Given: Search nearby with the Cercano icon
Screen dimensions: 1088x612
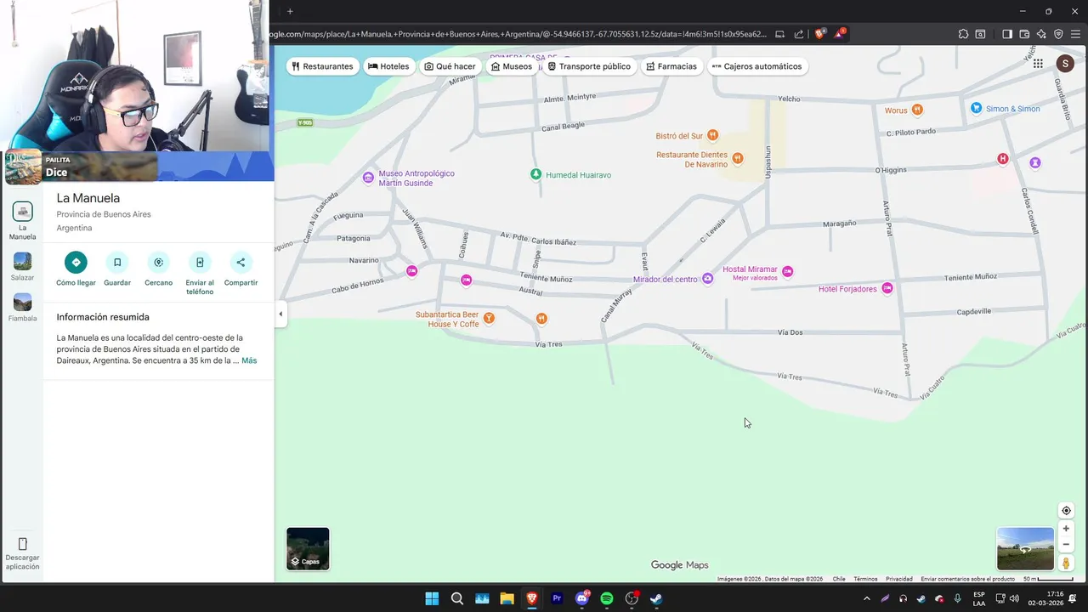Looking at the screenshot, I should pyautogui.click(x=158, y=262).
